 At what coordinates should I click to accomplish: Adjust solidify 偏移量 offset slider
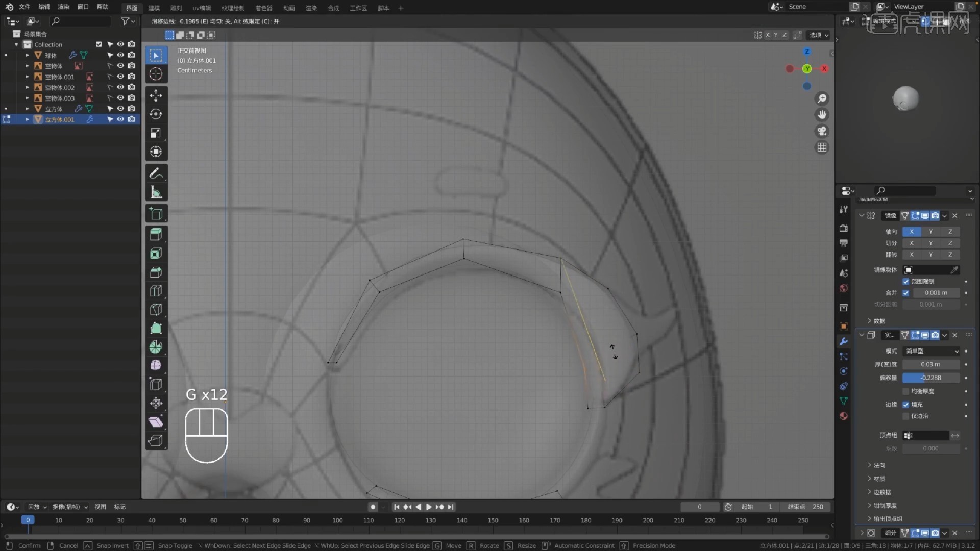pyautogui.click(x=931, y=378)
